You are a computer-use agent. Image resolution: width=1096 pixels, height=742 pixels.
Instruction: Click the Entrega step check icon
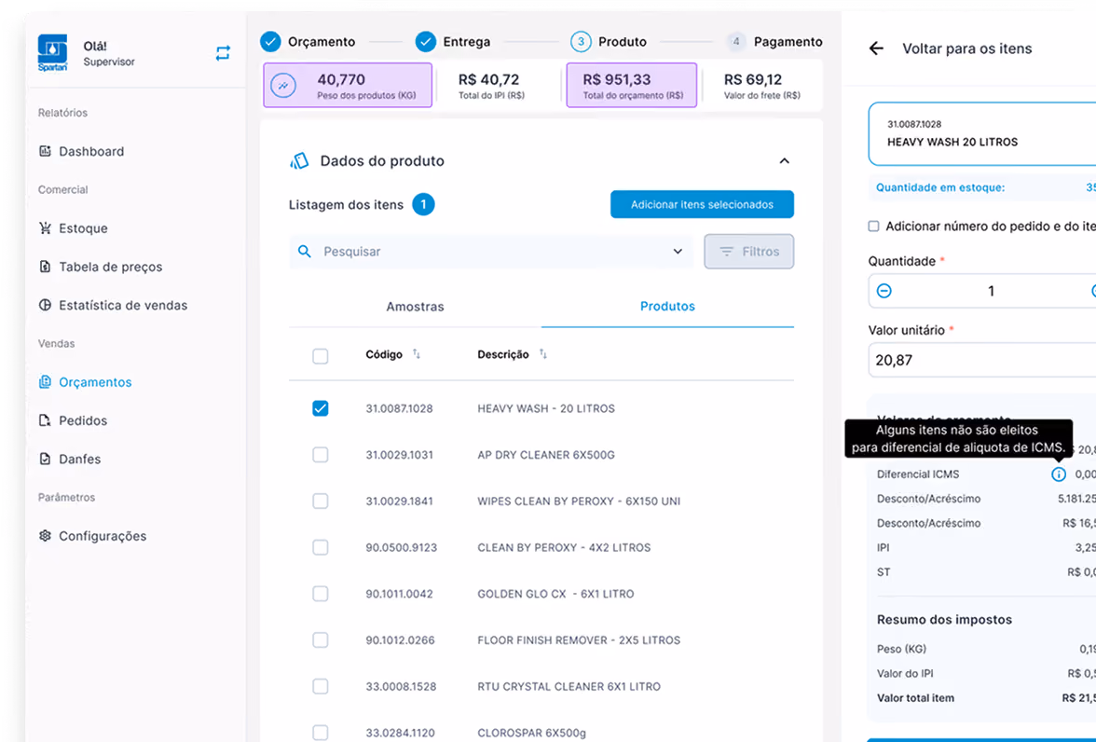tap(426, 42)
